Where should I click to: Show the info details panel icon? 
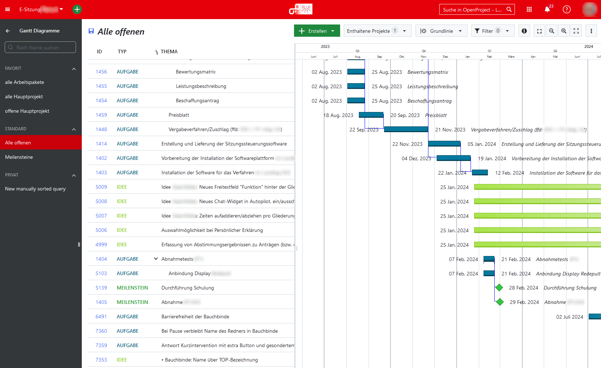(524, 31)
